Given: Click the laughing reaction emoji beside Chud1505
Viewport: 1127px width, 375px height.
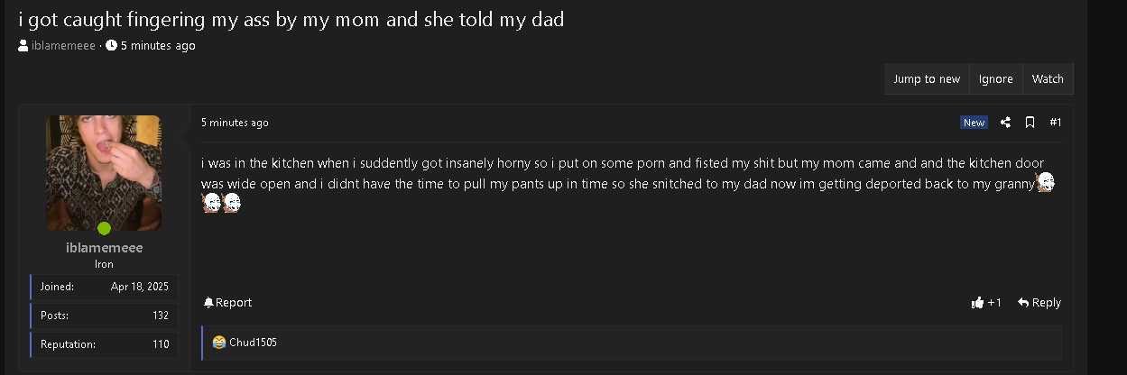Looking at the screenshot, I should point(218,343).
